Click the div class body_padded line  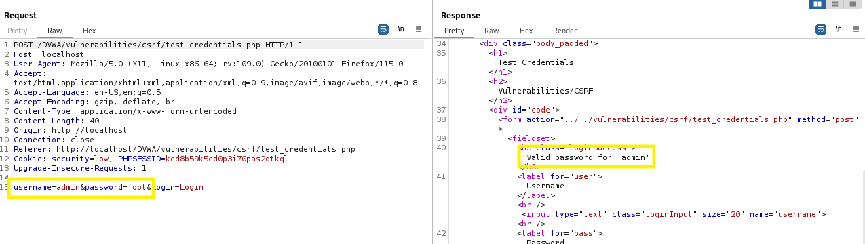tap(539, 43)
